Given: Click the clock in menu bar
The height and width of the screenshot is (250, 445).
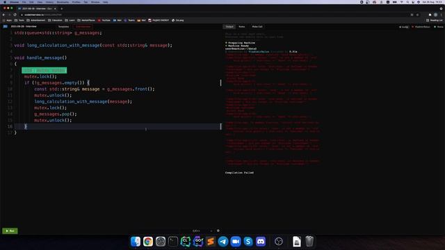Looking at the screenshot, I should click(432, 2).
